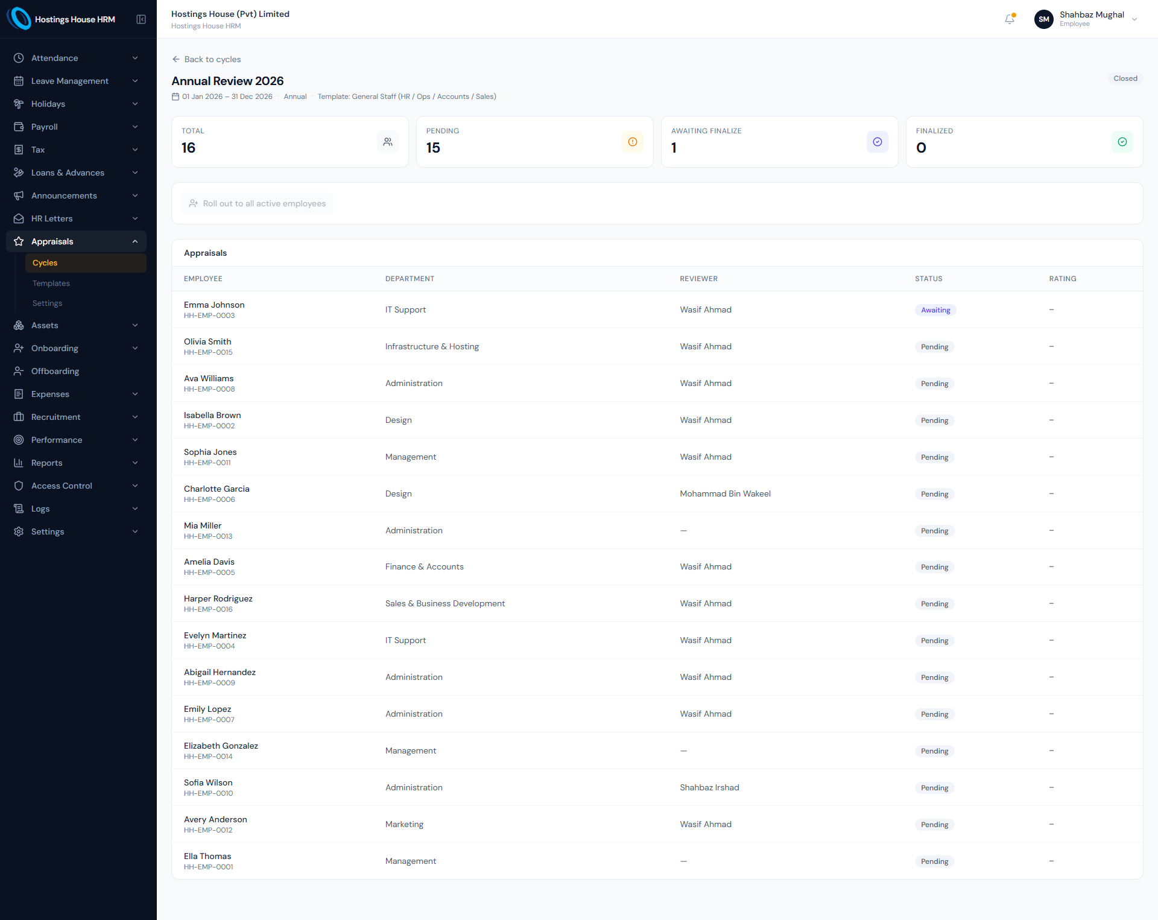1158x920 pixels.
Task: Click the Announcements megaphone icon
Action: coord(19,195)
